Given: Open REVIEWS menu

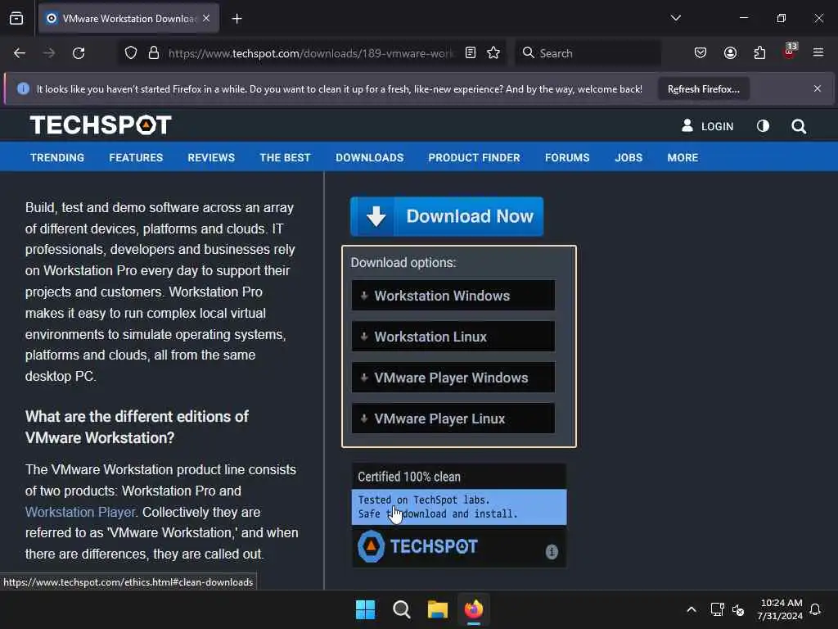Looking at the screenshot, I should tap(211, 158).
